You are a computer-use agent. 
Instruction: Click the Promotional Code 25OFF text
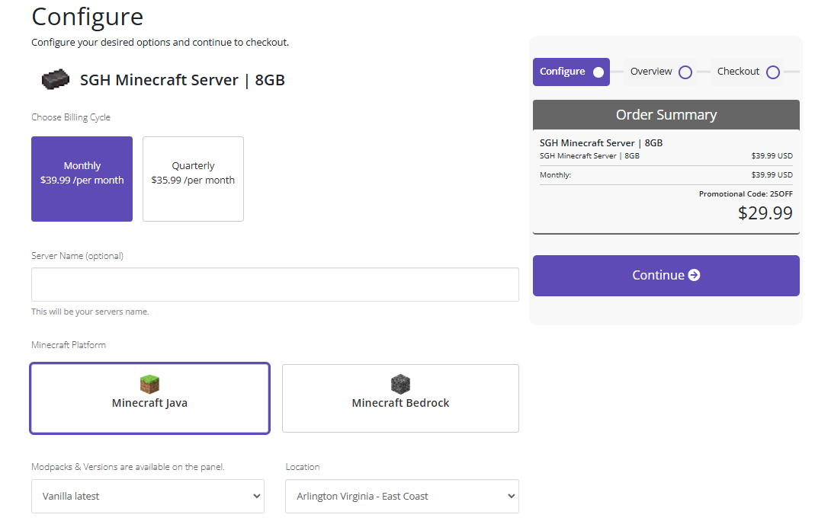tap(744, 193)
